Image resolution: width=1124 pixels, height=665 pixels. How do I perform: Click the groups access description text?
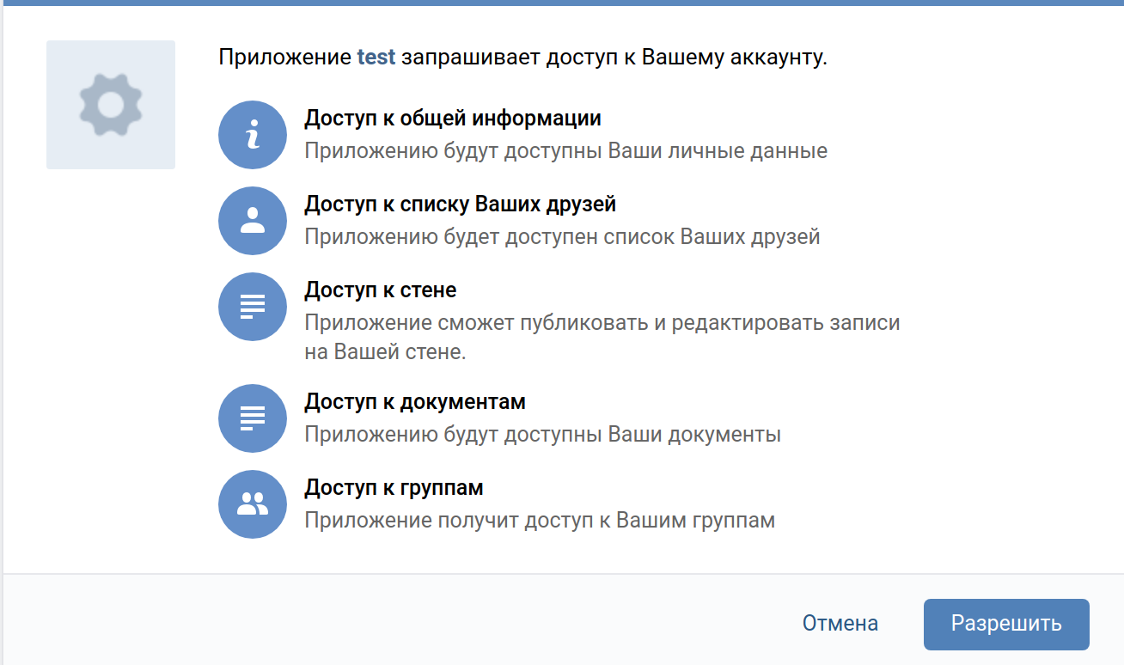pos(540,521)
